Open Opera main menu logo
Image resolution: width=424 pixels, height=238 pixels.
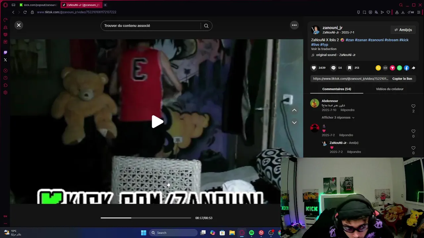tap(5, 5)
